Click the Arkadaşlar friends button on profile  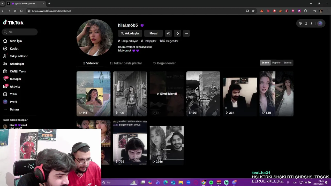pyautogui.click(x=130, y=33)
